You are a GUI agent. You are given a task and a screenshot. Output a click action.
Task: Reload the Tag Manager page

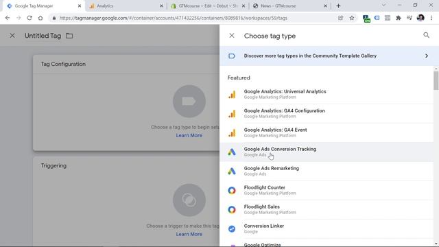pos(29,18)
